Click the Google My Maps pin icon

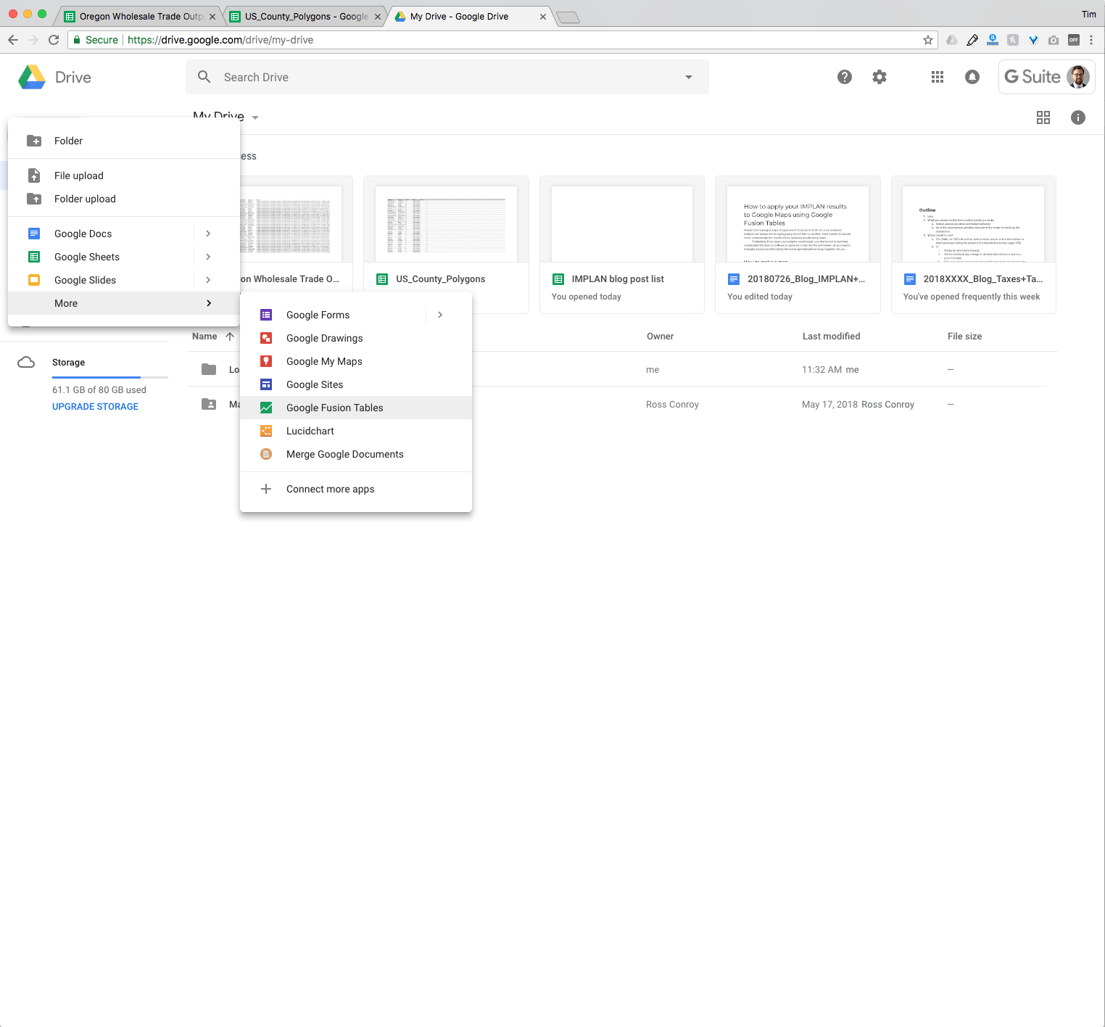pos(266,361)
